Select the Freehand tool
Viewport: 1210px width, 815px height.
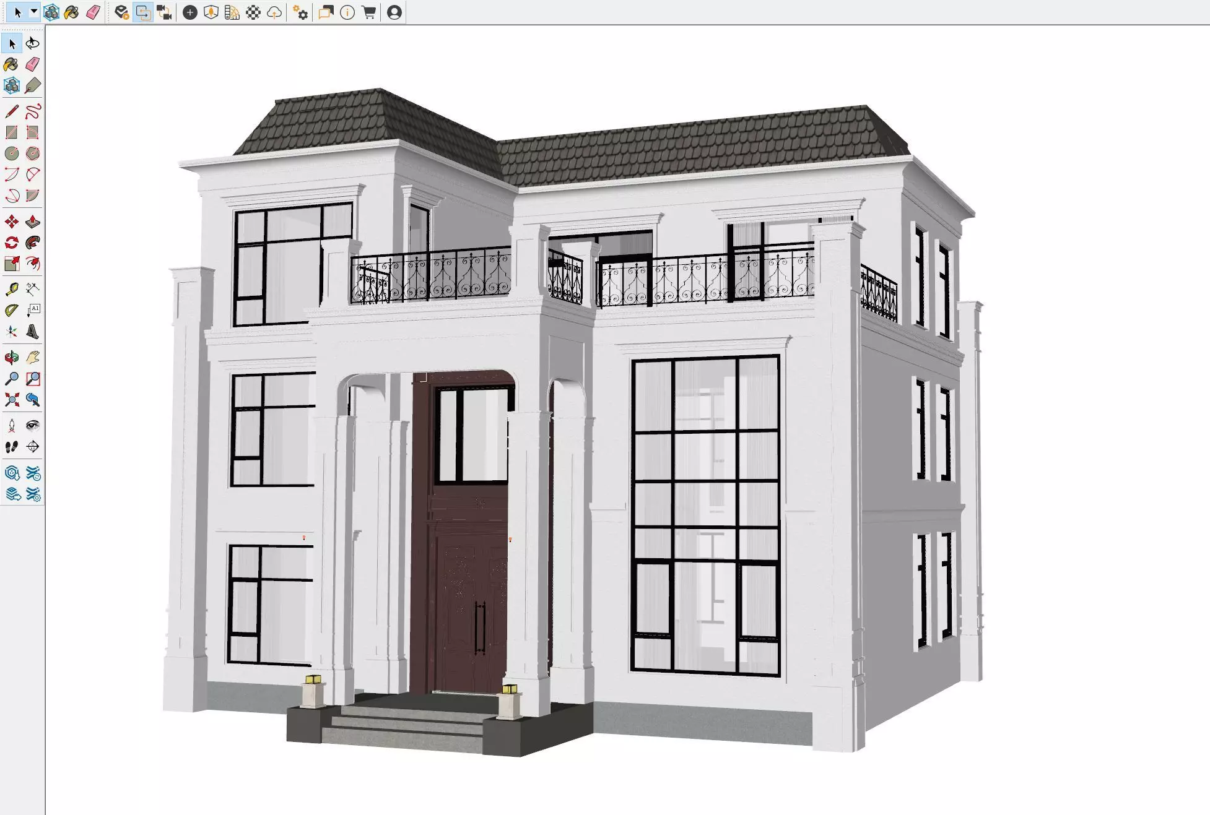coord(33,111)
